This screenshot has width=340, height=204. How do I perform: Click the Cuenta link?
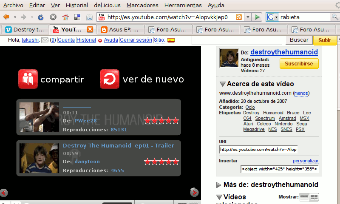pyautogui.click(x=66, y=40)
